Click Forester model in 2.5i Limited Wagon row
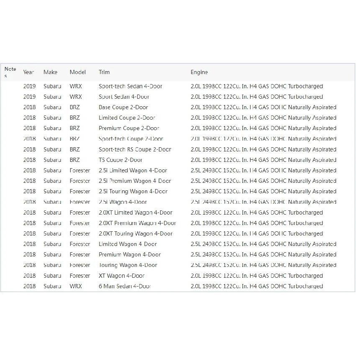This screenshot has height=356, width=356. tap(80, 170)
